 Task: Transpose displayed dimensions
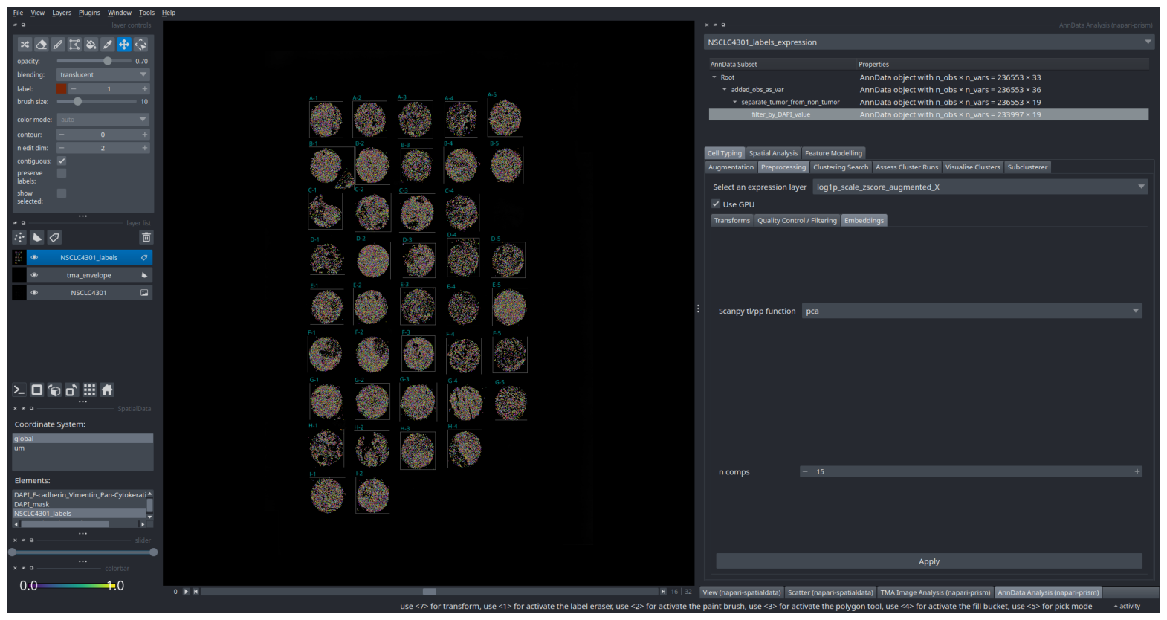72,390
